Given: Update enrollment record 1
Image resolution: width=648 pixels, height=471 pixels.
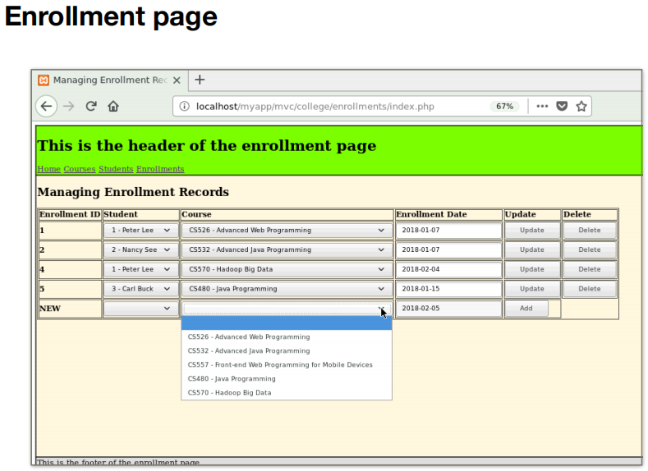Looking at the screenshot, I should [532, 231].
